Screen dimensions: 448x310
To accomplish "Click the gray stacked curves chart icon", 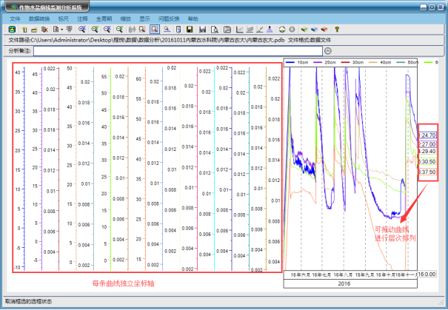I will (250, 29).
